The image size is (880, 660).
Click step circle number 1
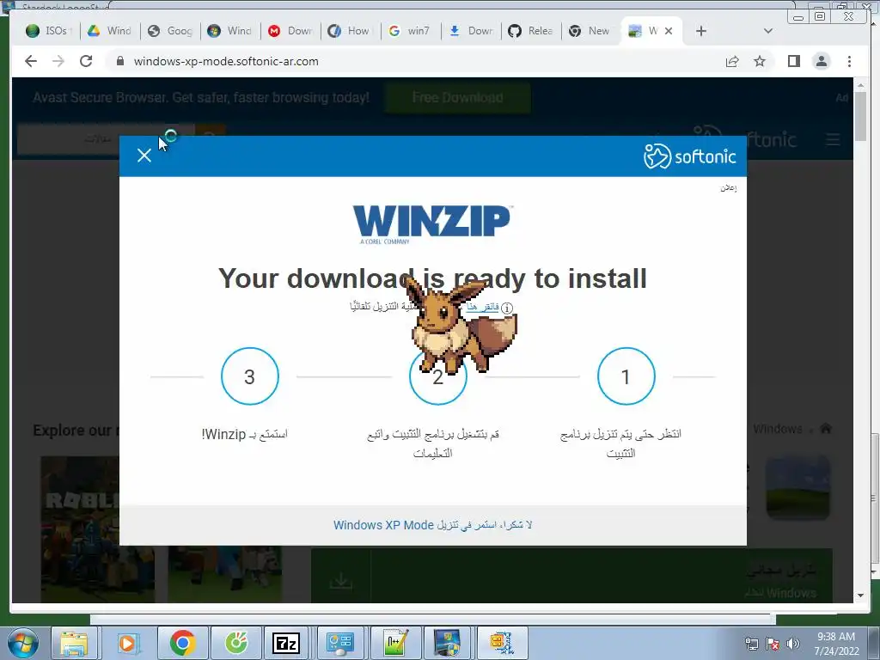626,376
